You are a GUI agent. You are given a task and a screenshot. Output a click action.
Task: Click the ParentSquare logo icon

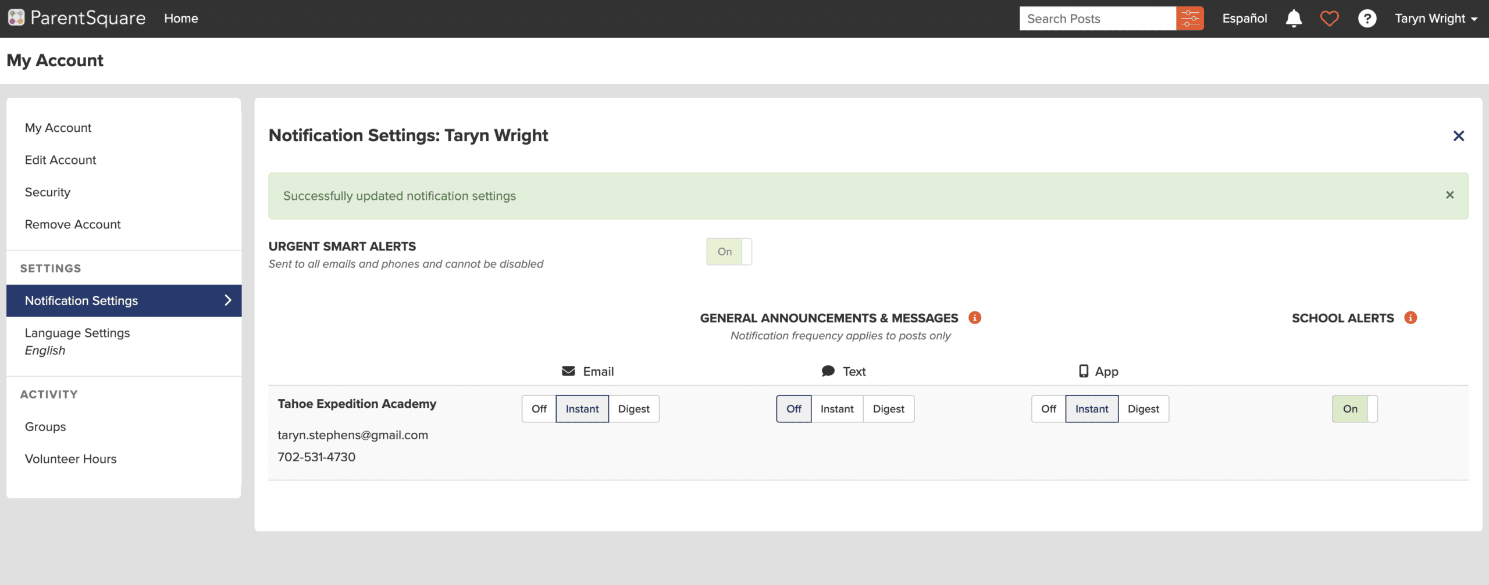coord(16,18)
